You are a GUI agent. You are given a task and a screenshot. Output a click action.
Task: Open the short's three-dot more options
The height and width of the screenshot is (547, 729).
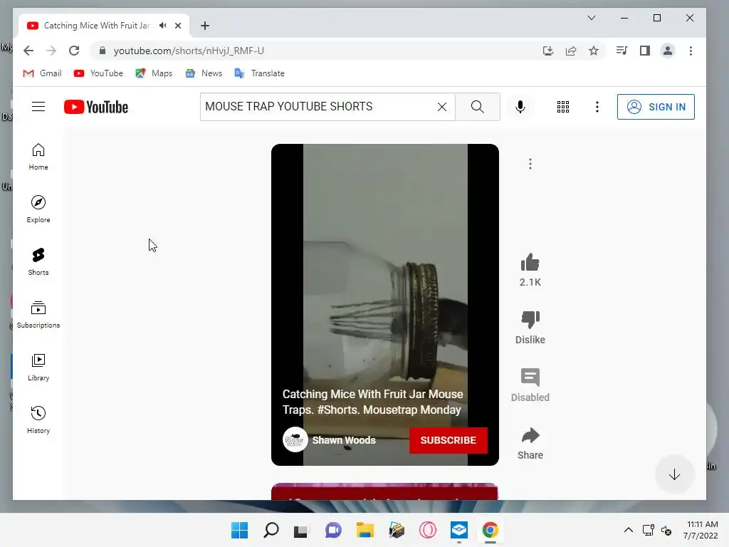point(530,164)
